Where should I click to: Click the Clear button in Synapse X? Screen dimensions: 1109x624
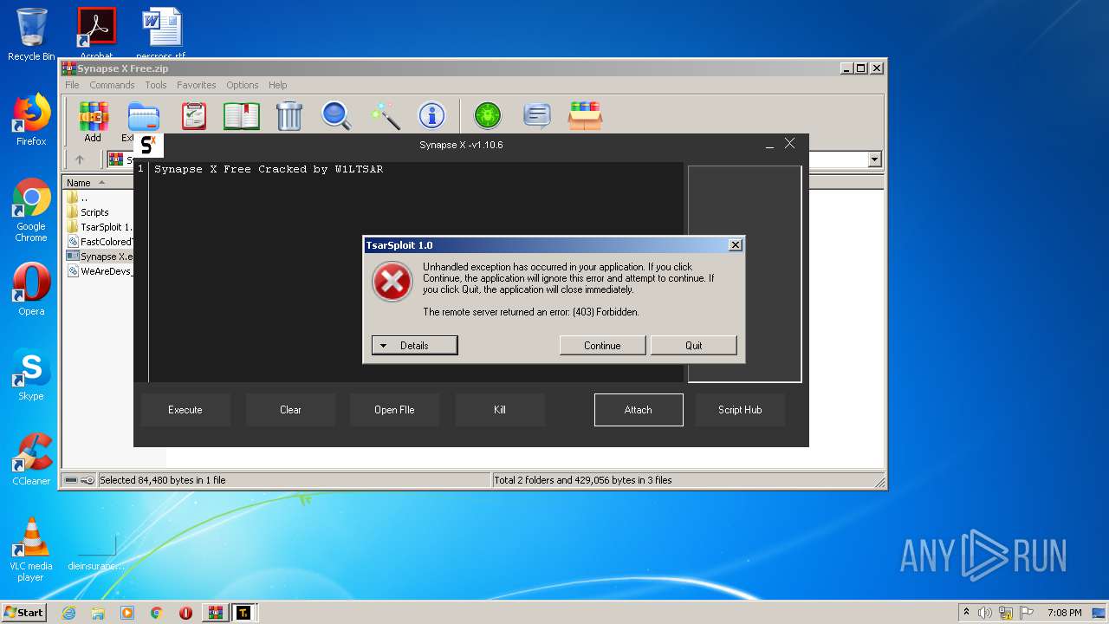290,410
